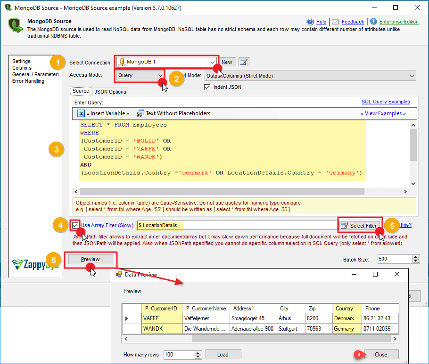Viewport: 429px width, 364px height.
Task: Select Error Handling in left panel
Action: pos(28,81)
